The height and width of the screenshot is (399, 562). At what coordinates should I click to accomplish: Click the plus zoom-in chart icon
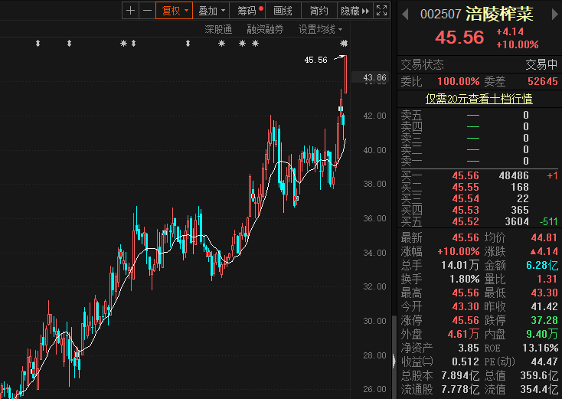click(x=130, y=11)
